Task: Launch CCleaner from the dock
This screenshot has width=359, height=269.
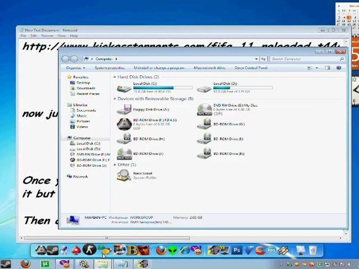Action: coord(260,250)
